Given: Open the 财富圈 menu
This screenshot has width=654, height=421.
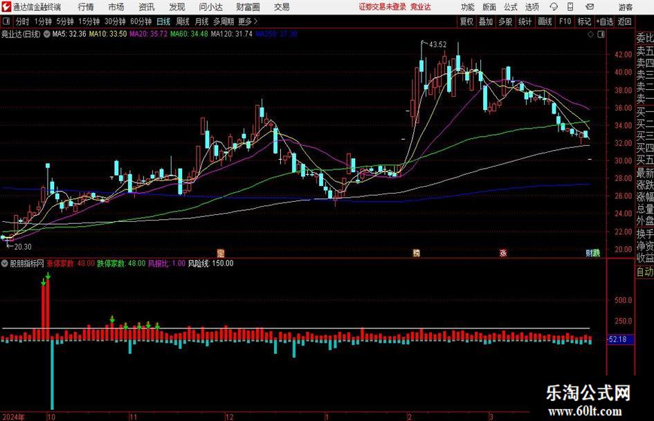Looking at the screenshot, I should (248, 7).
